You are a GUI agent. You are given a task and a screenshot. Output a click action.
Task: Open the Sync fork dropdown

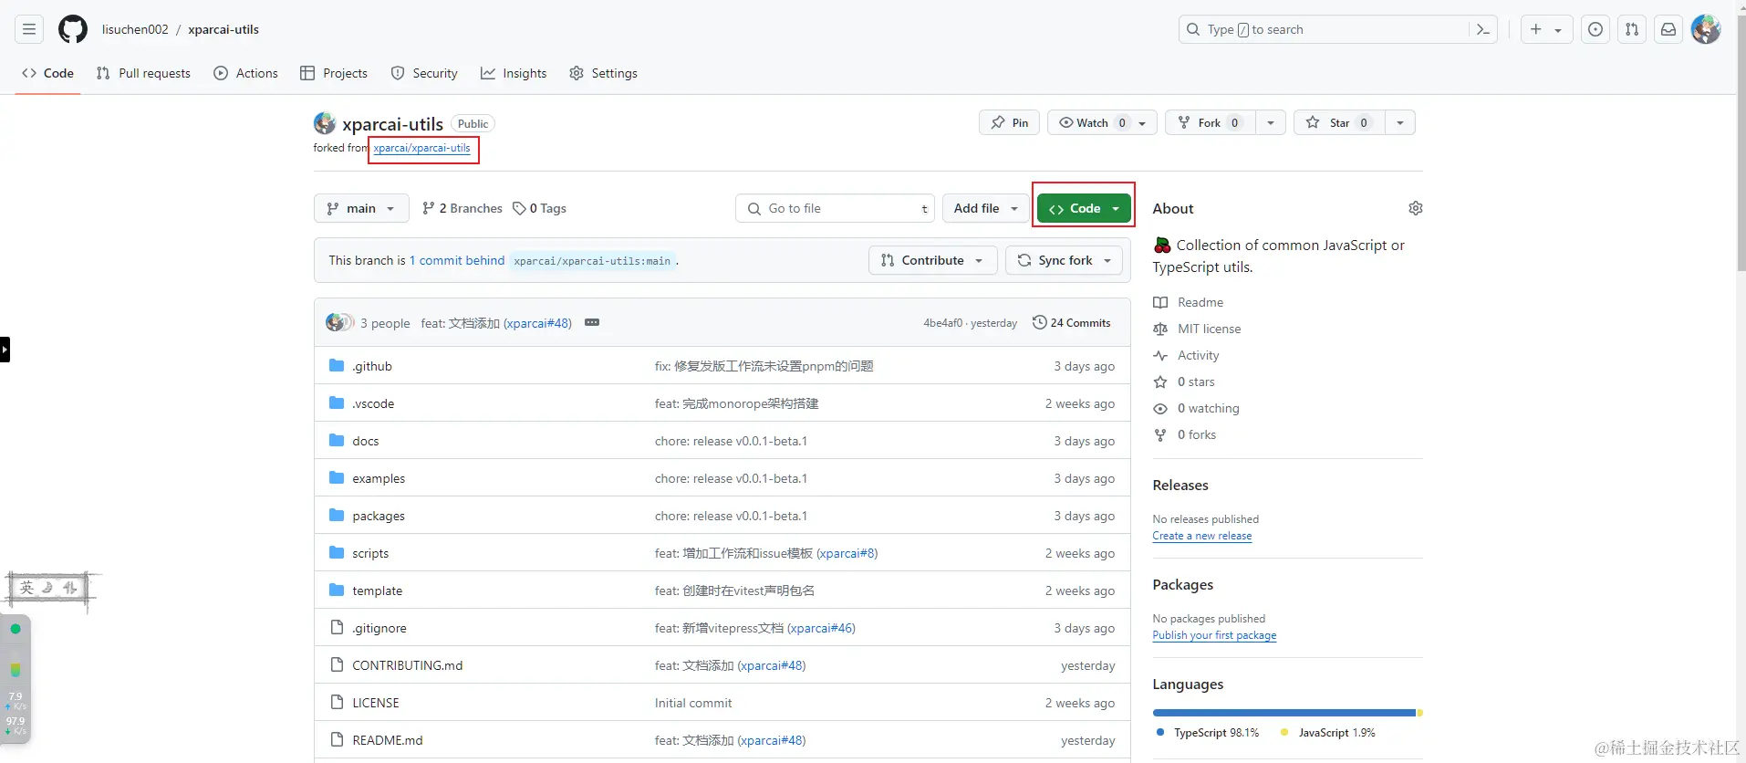1065,260
